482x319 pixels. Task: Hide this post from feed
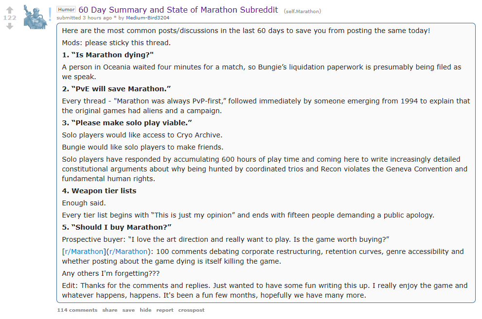145,310
